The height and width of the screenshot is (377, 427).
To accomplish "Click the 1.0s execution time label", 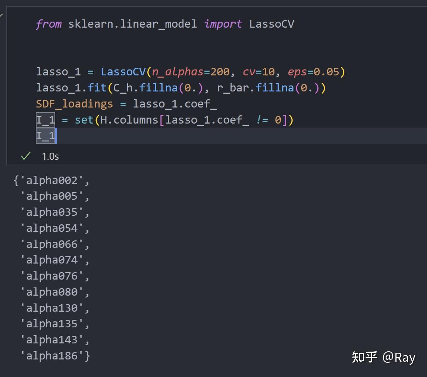I will pos(50,156).
